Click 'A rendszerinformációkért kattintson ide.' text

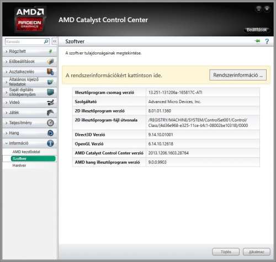(114, 76)
